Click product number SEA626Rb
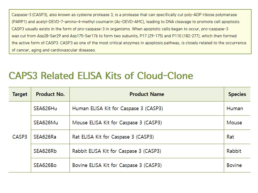The image size is (258, 193). tap(45, 151)
